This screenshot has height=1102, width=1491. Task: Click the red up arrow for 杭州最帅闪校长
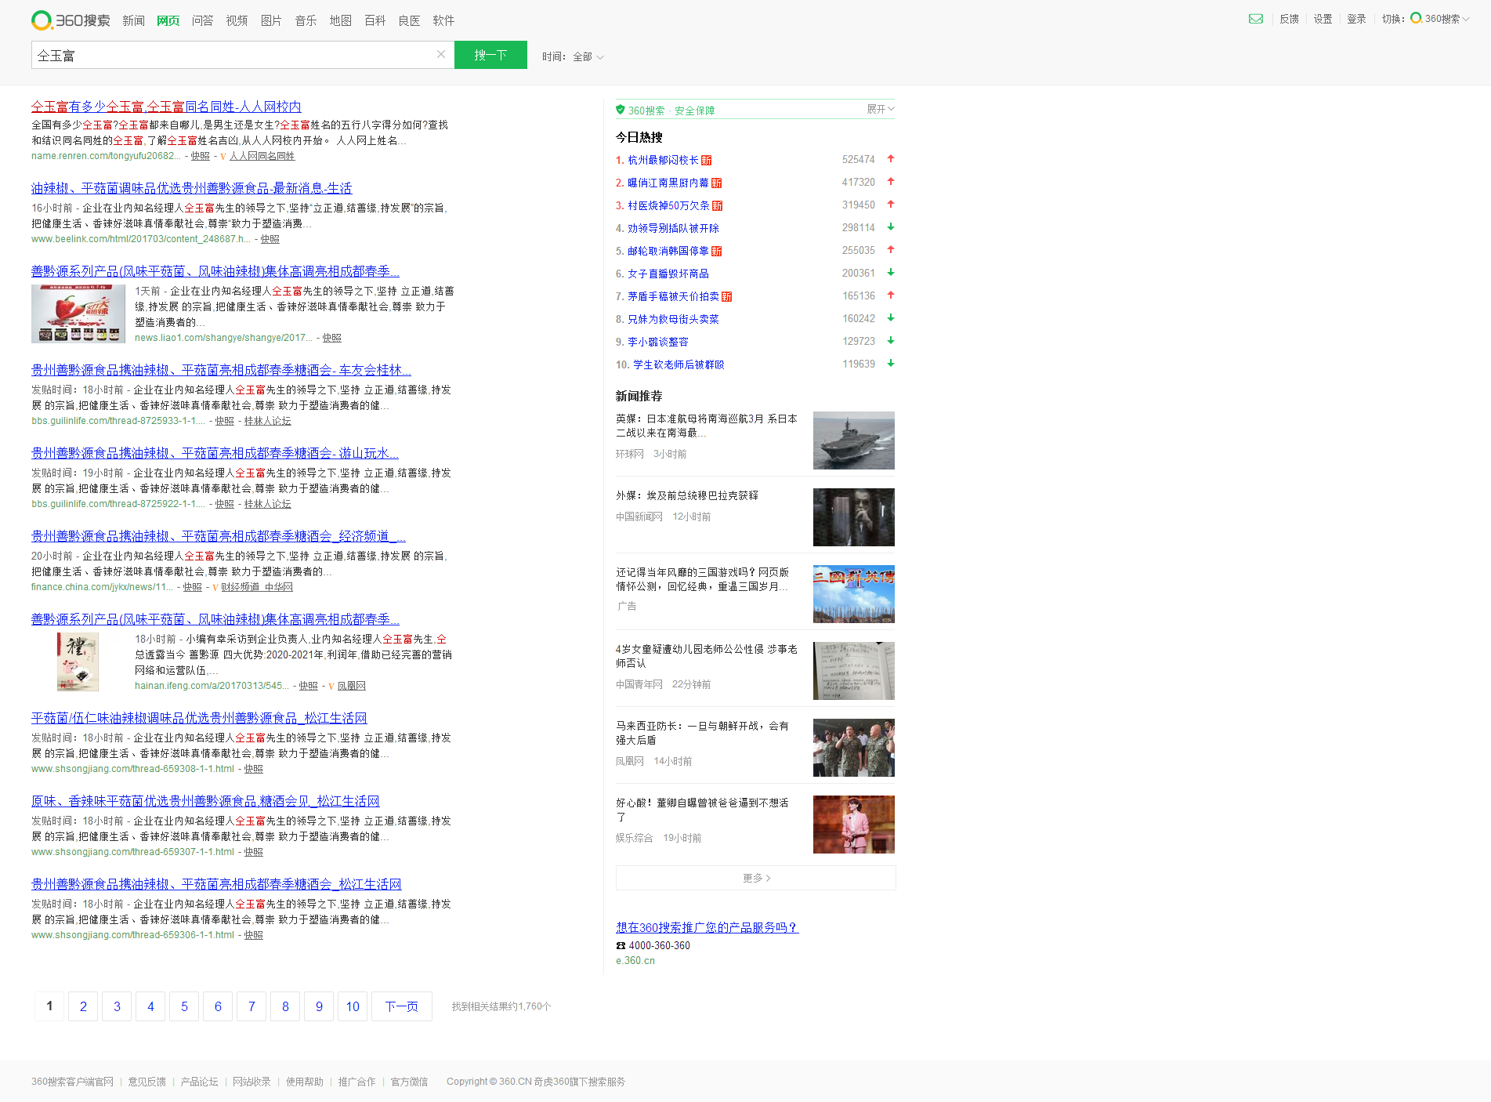pos(891,158)
